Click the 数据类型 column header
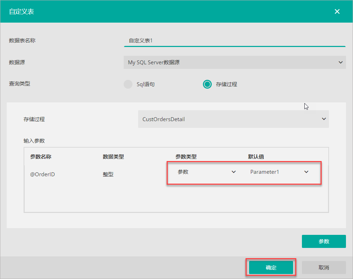The width and height of the screenshot is (353, 279). coord(113,156)
